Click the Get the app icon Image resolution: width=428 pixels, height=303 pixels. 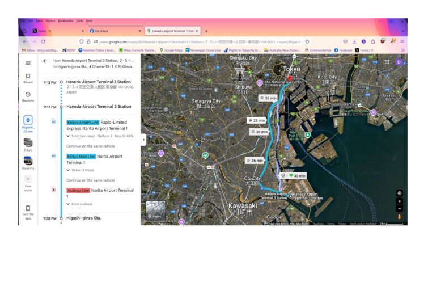pyautogui.click(x=28, y=210)
